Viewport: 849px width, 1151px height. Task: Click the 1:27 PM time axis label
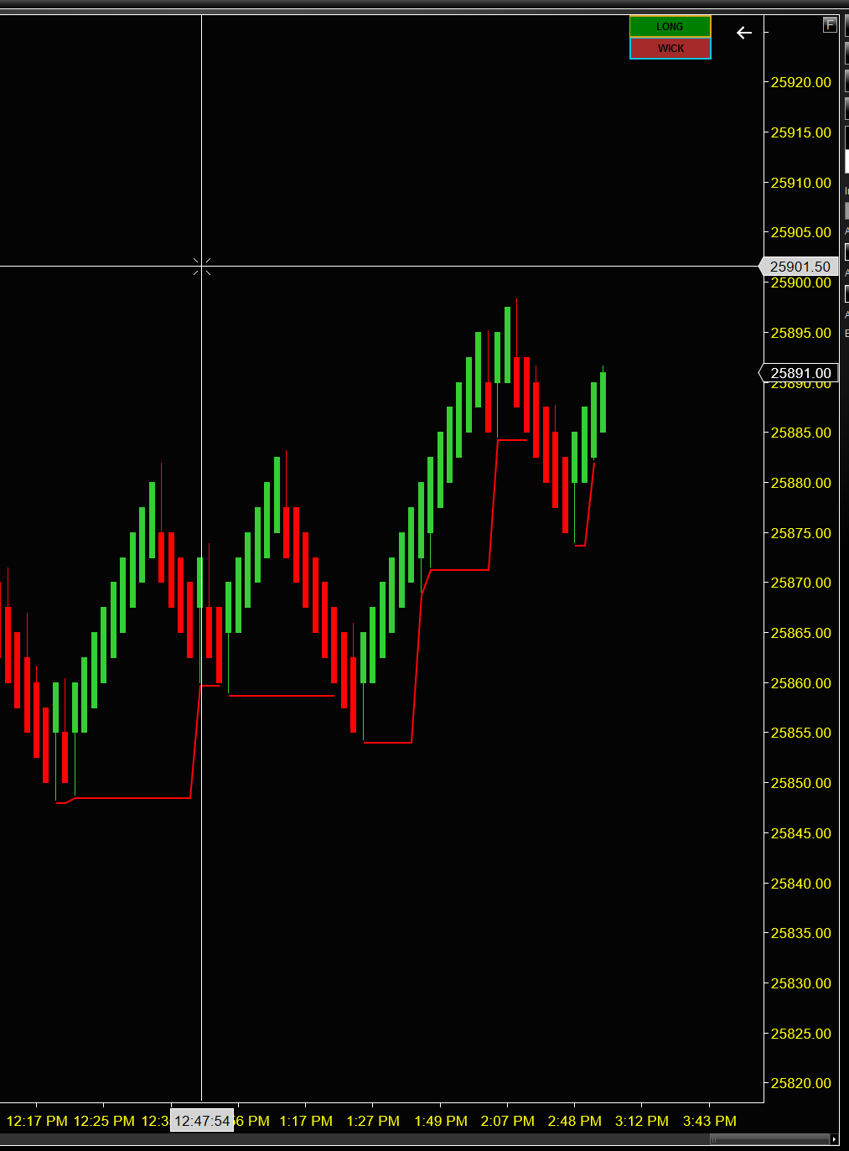click(373, 1121)
